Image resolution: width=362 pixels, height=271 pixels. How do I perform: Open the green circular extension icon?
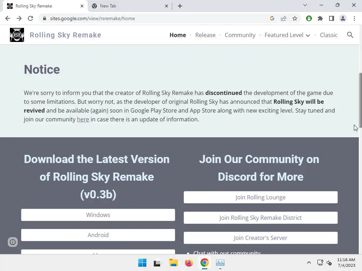309,18
